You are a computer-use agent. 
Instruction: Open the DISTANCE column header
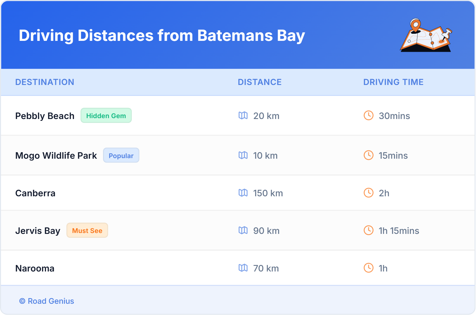pos(260,82)
